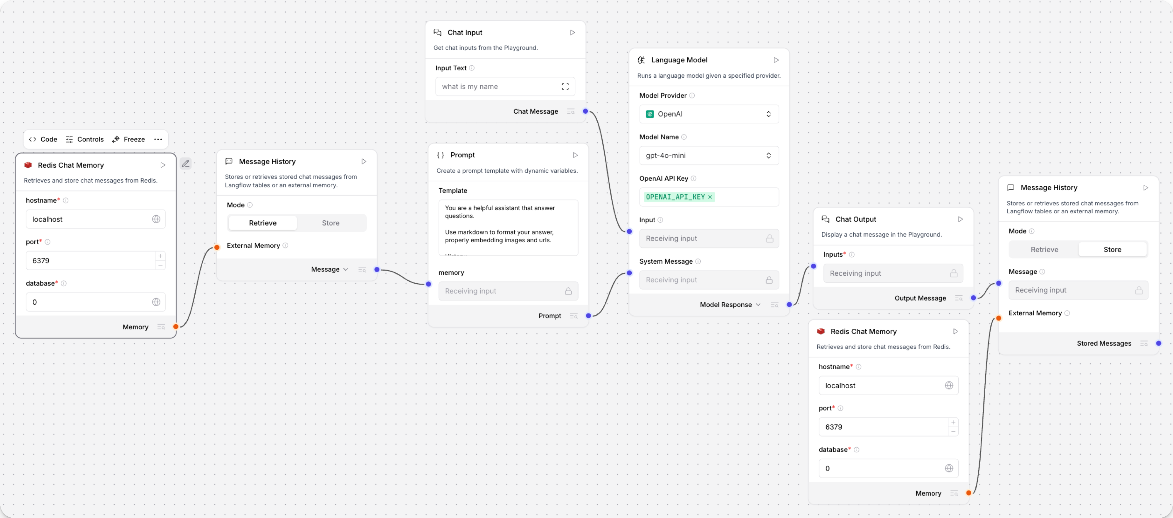Select Retrieve mode in Message History

click(x=262, y=222)
